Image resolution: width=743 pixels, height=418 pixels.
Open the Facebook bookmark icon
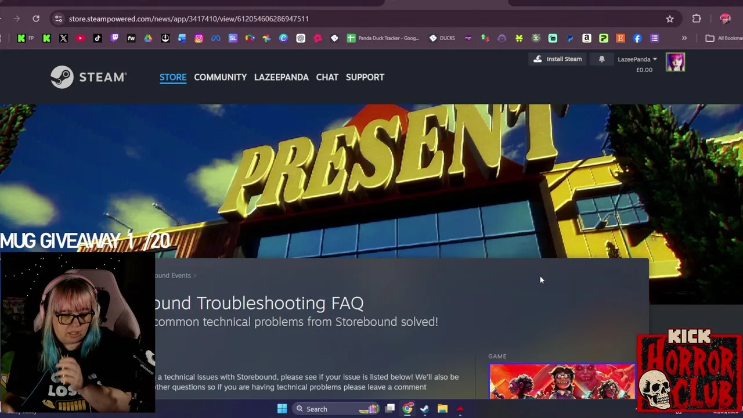[x=637, y=38]
